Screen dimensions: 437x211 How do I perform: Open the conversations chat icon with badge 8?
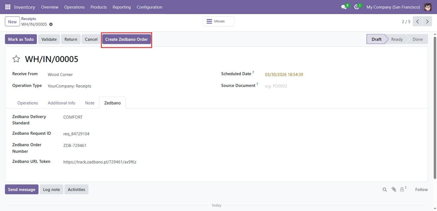344,7
